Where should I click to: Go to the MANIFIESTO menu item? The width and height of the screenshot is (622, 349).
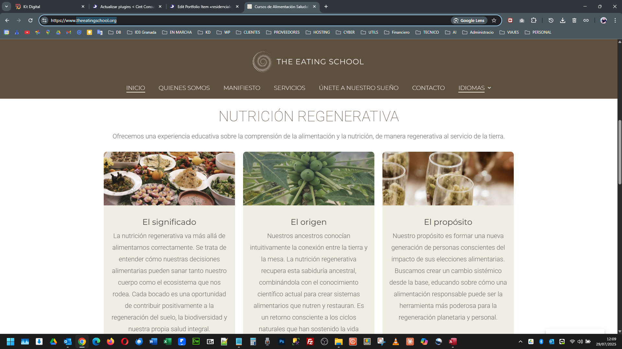pos(241,88)
